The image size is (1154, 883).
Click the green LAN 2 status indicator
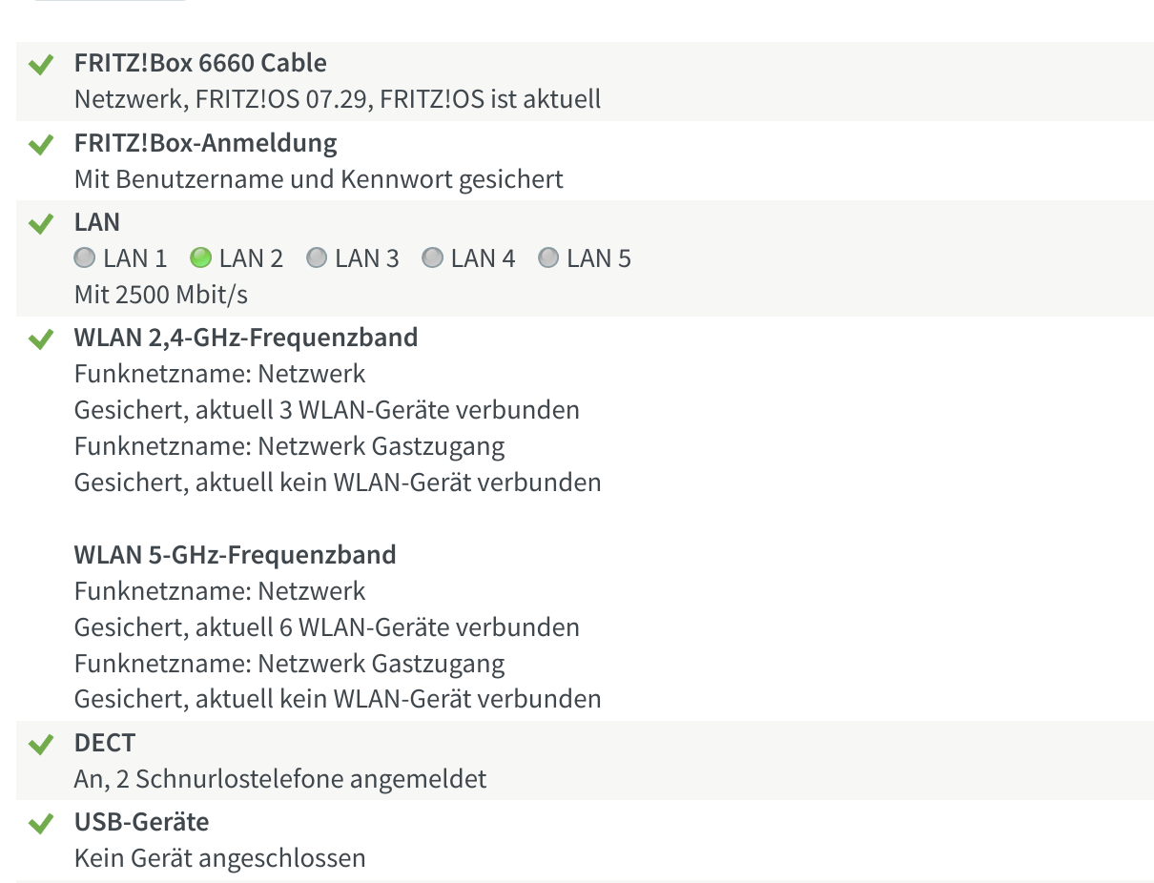pos(200,258)
